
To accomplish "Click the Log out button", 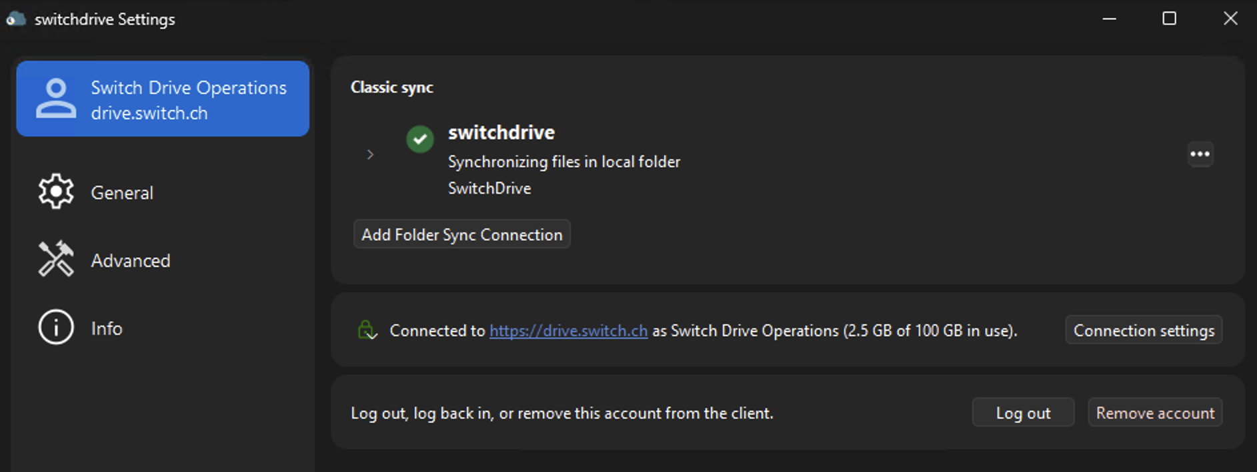I will click(x=1023, y=413).
